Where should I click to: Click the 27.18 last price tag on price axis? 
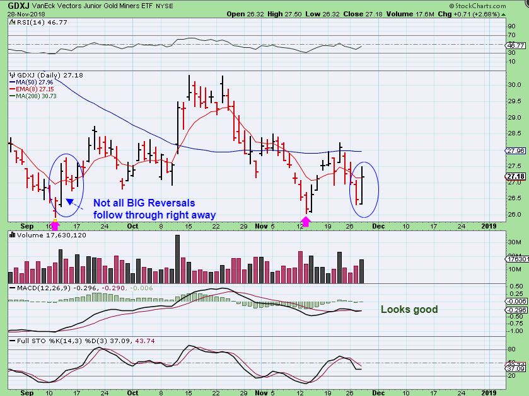[516, 176]
